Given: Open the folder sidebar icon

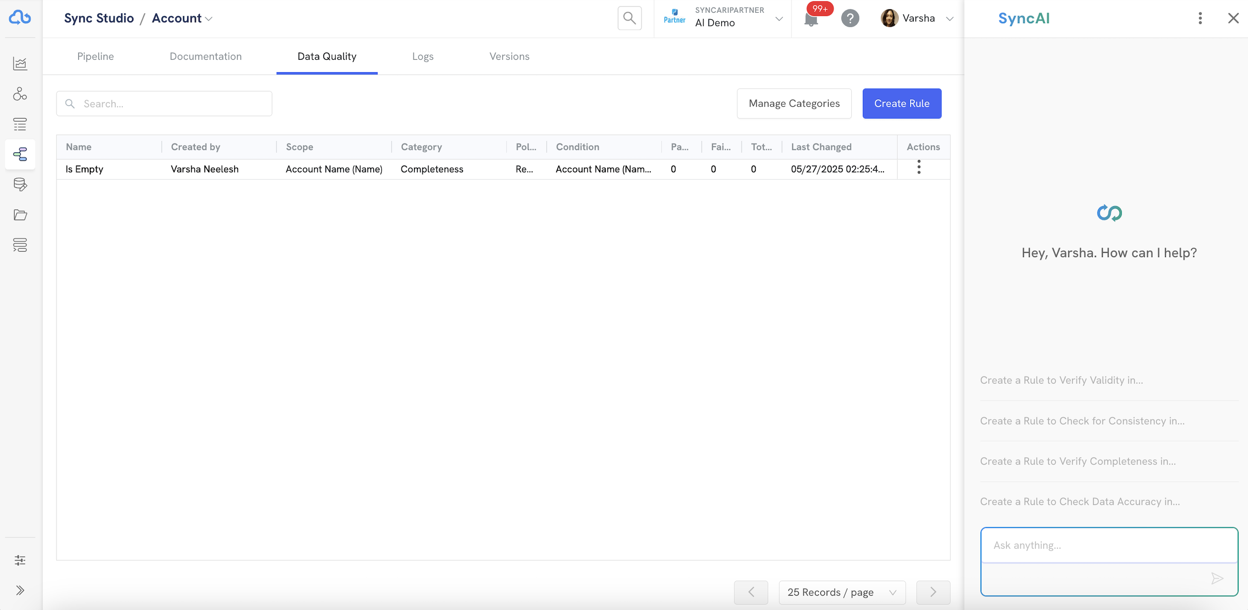Looking at the screenshot, I should tap(20, 214).
